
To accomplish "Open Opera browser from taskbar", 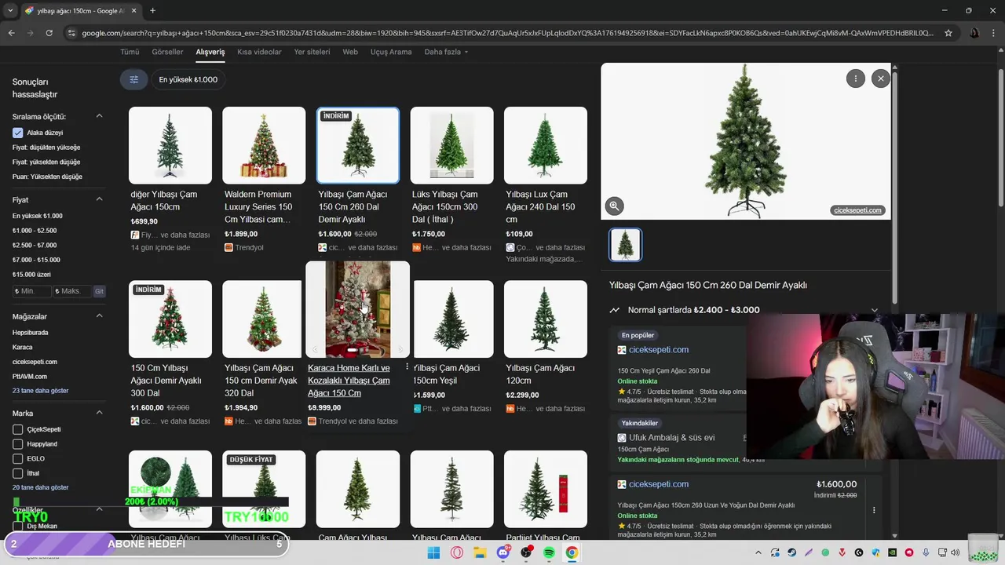I will 457,552.
